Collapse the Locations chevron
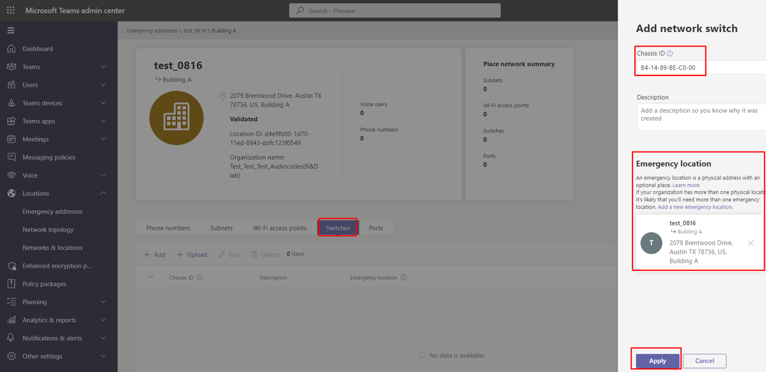The width and height of the screenshot is (766, 372). click(x=103, y=193)
